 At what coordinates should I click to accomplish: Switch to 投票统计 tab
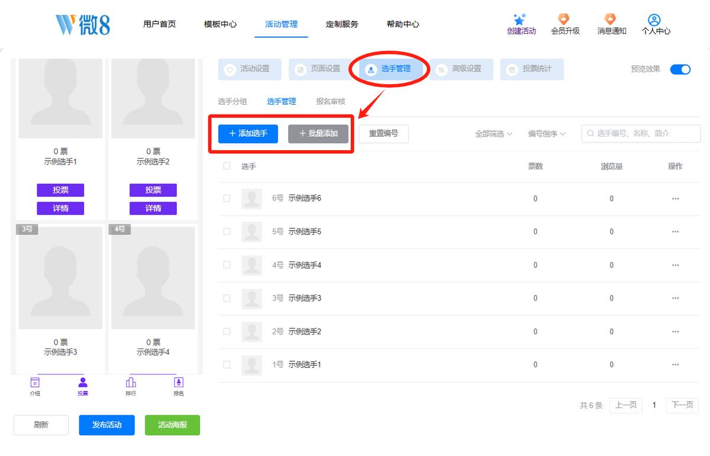[x=532, y=69]
